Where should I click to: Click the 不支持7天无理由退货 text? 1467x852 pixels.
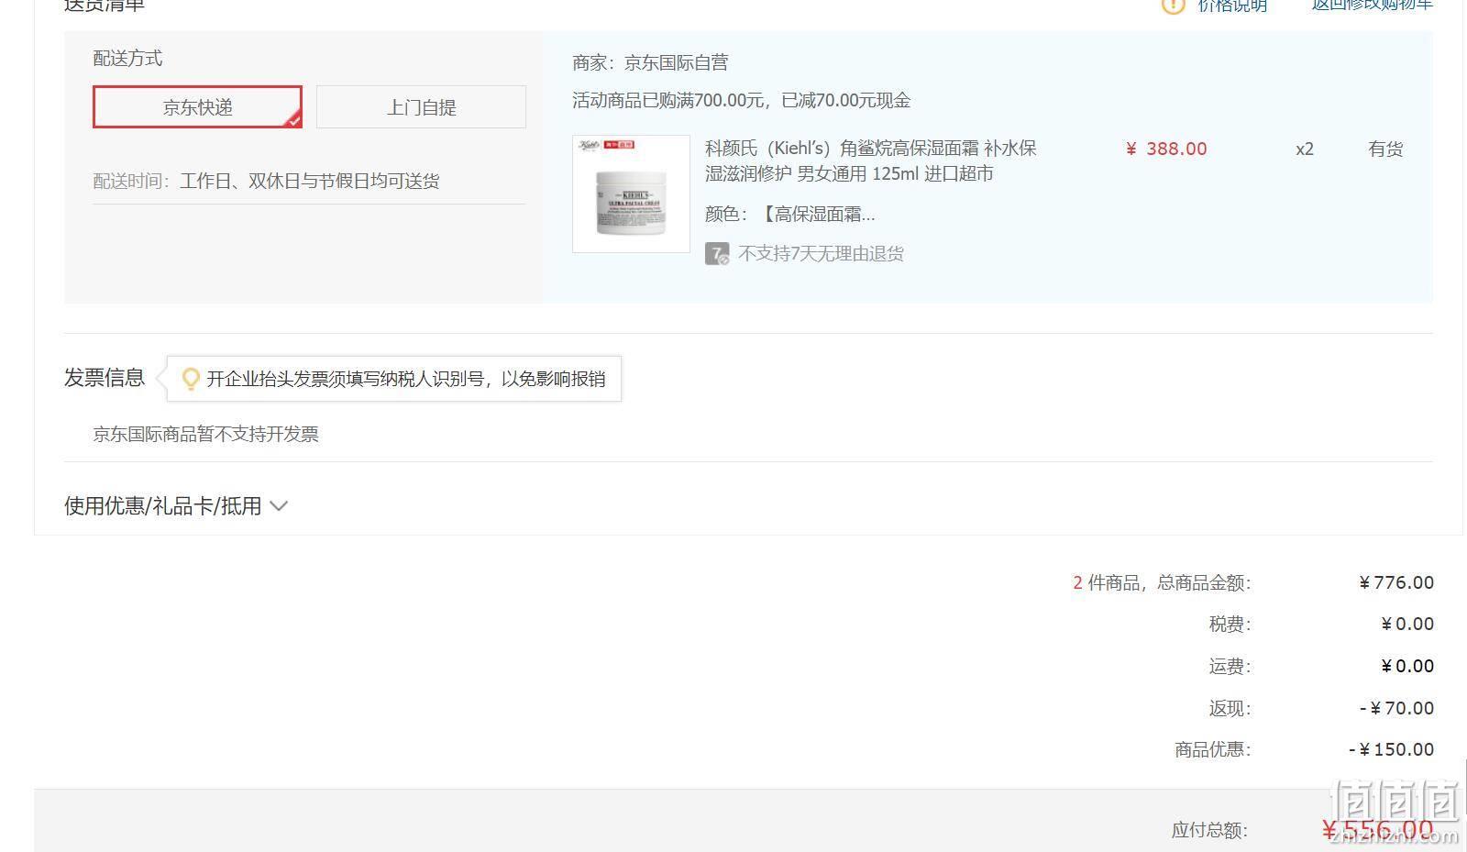click(x=821, y=254)
